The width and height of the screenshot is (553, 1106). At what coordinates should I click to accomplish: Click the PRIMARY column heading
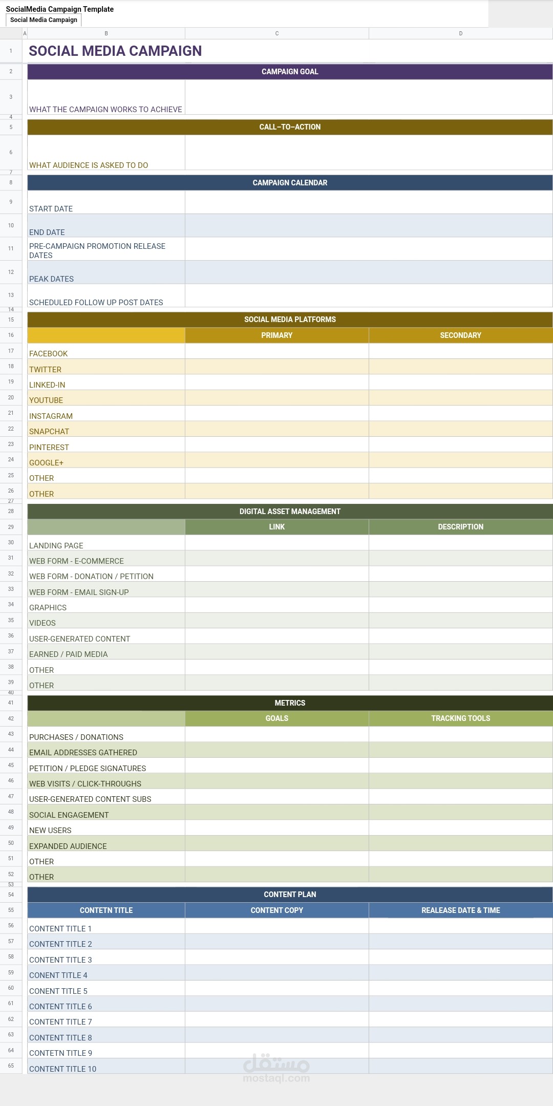pyautogui.click(x=277, y=335)
